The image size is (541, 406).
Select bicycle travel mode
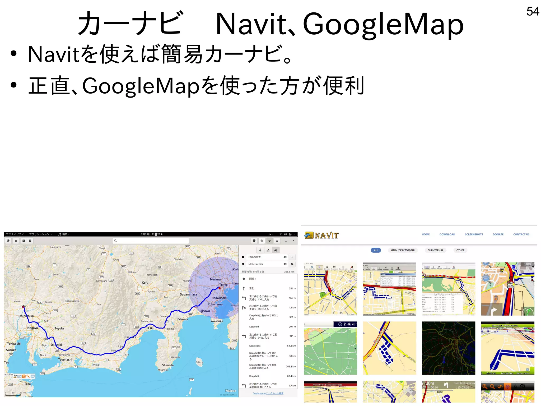click(268, 250)
